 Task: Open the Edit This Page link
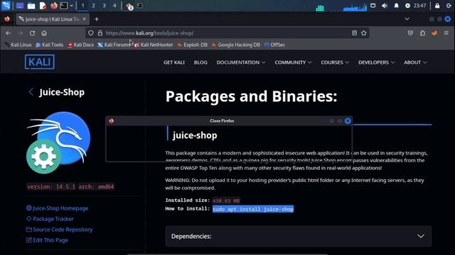click(x=47, y=240)
